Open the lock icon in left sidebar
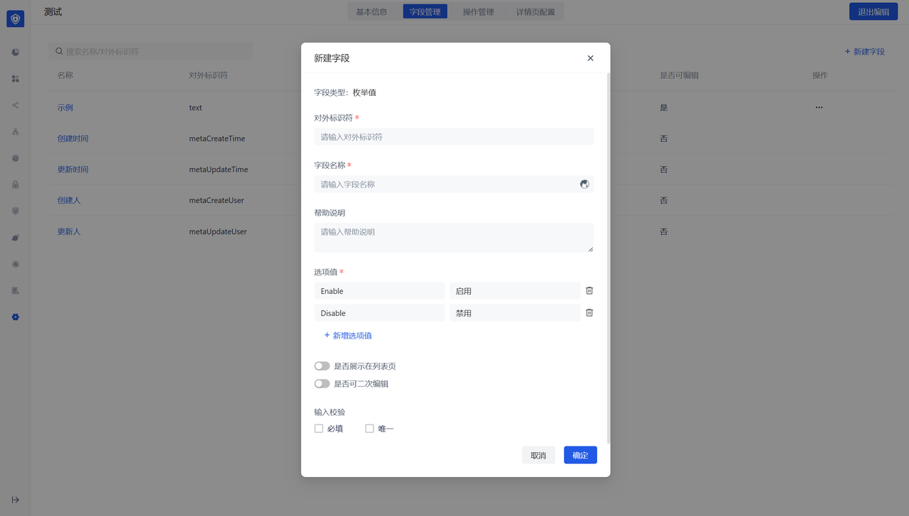The image size is (909, 516). [16, 185]
